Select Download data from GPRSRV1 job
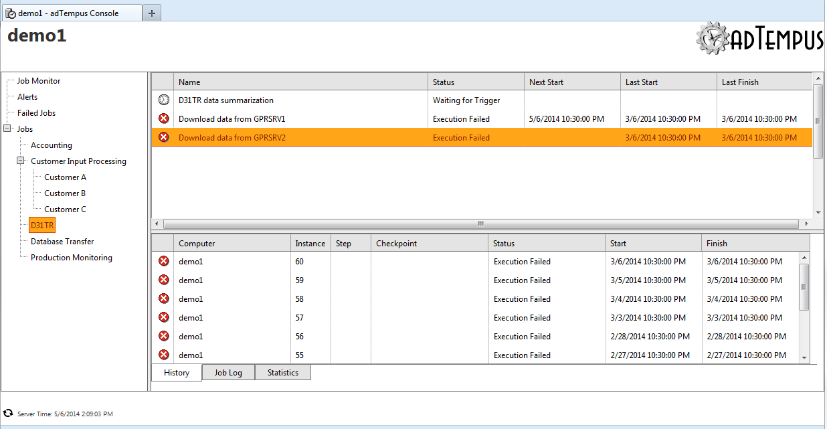827x429 pixels. click(482, 119)
